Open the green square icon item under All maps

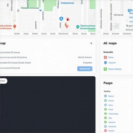(x=105, y=69)
